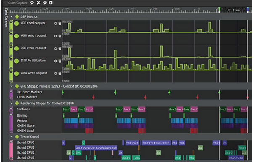This screenshot has height=162, width=254.
Task: Select the Render row label
Action: pos(22,120)
